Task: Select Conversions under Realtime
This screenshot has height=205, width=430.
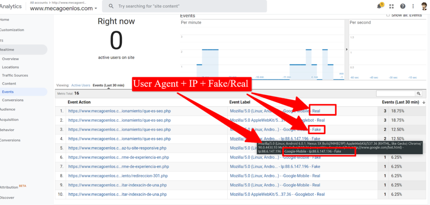Action: [13, 100]
